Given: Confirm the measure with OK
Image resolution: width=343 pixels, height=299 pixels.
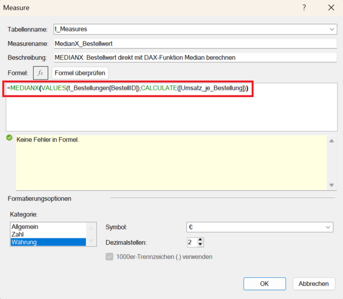Looking at the screenshot, I should tap(264, 284).
